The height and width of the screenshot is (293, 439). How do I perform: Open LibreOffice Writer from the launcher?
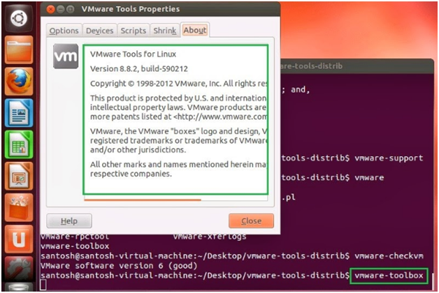click(19, 113)
